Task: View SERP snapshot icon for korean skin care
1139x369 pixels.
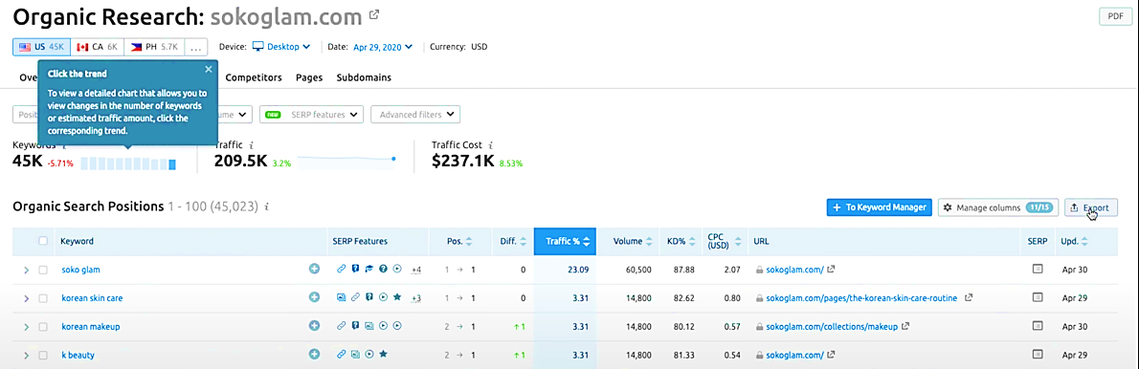Action: 1038,297
